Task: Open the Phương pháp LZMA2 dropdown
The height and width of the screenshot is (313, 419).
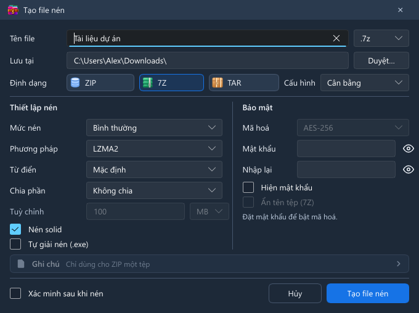Action: pyautogui.click(x=154, y=148)
